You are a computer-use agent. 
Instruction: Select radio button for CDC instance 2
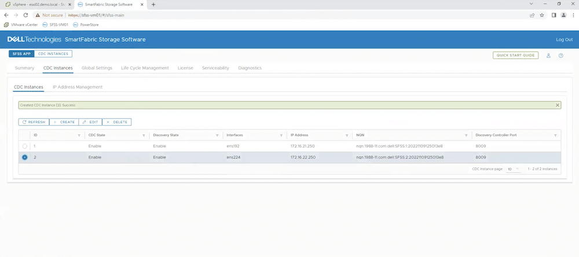coord(25,157)
